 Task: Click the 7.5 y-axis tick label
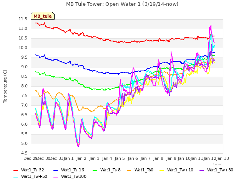pos(24,96)
